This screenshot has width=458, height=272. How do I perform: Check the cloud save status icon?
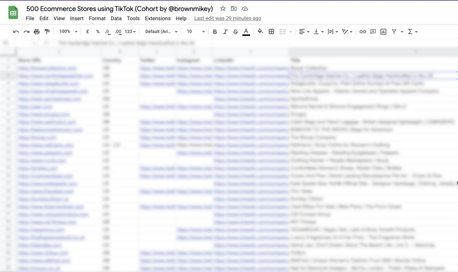coord(245,8)
